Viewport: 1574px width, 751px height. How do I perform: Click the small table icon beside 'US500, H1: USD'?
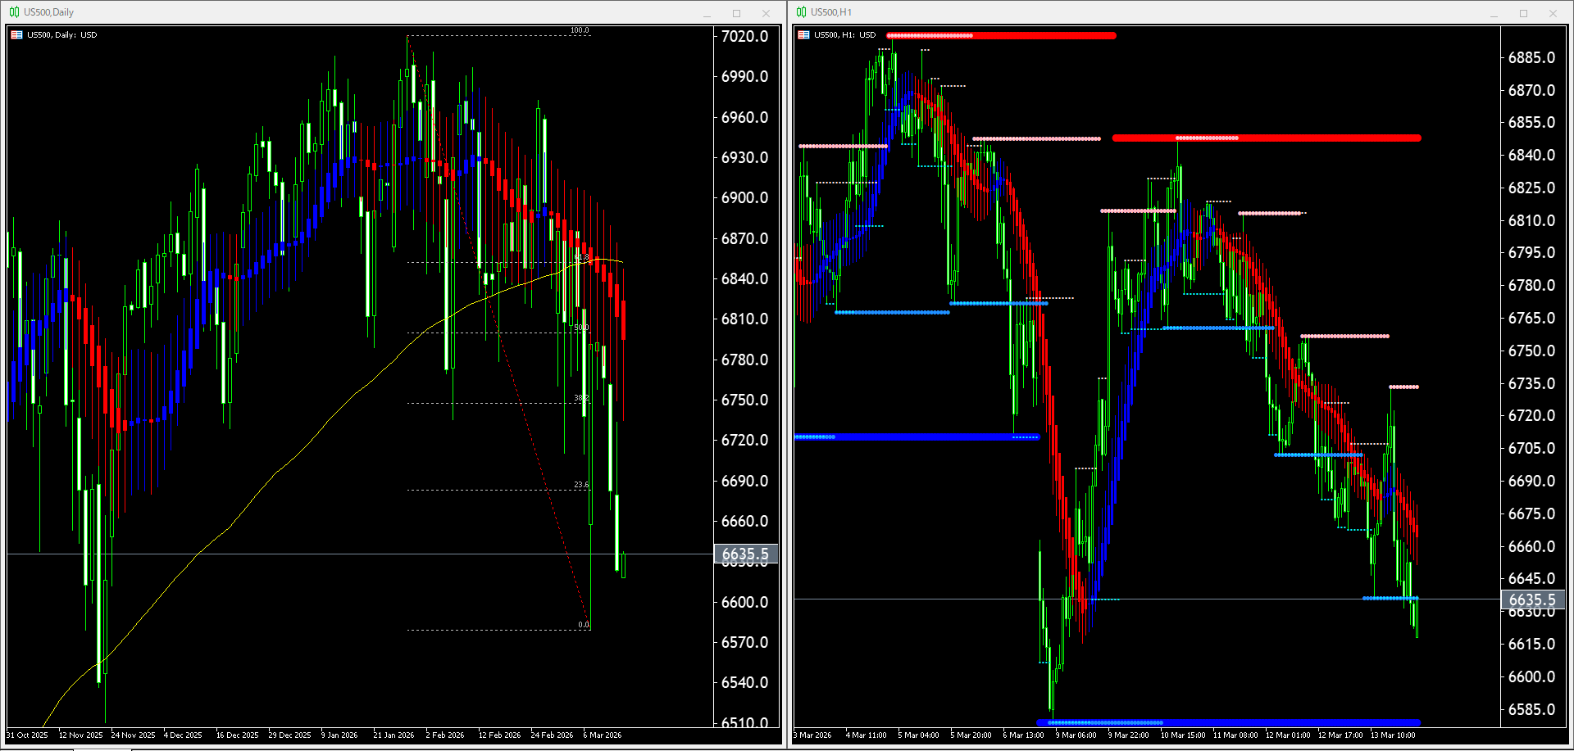(803, 35)
